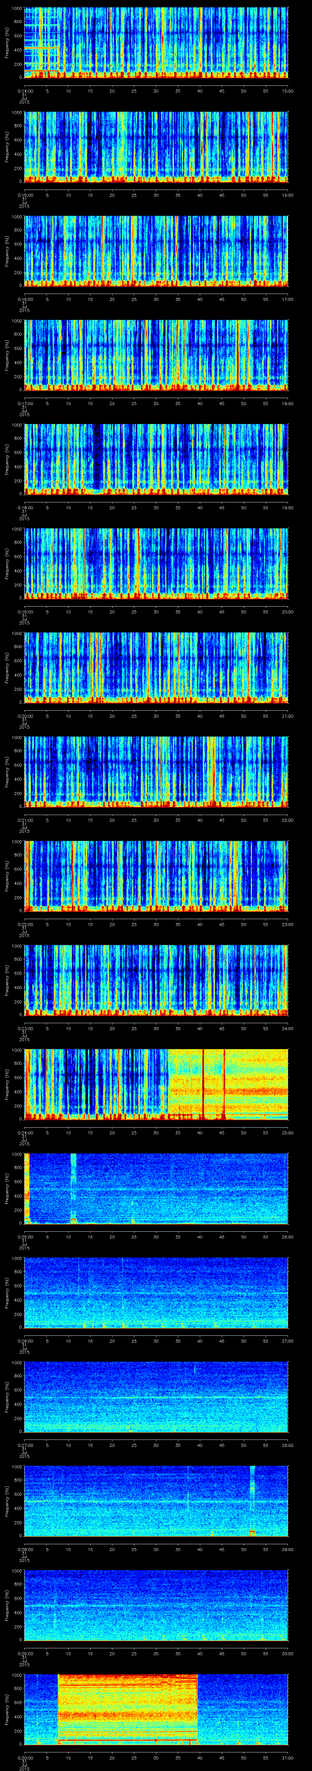Open the 0:26:00 spectrogram panel
Viewport: 312px width, 1771px height.
pos(156,1291)
